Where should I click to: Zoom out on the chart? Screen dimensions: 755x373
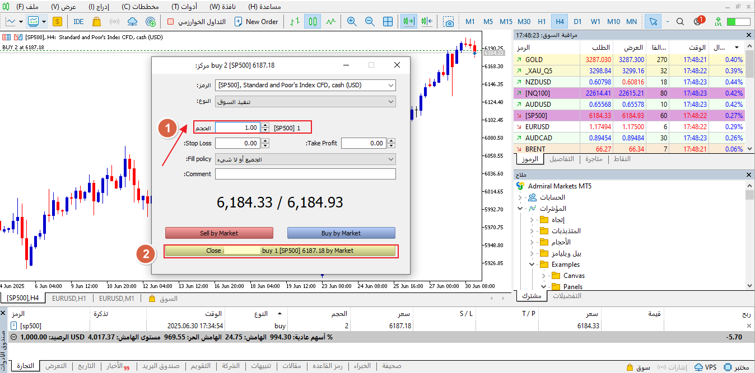(370, 21)
